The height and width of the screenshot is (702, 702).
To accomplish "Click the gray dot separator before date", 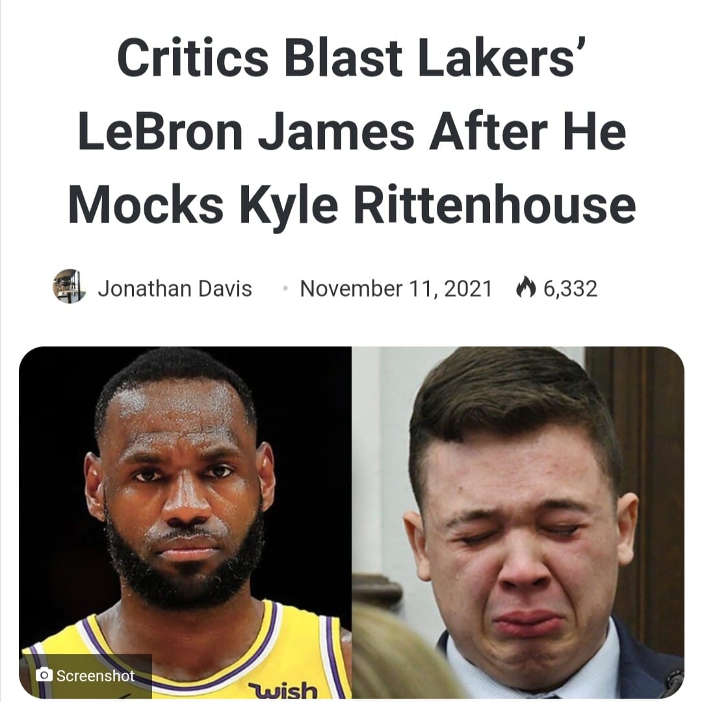I will (285, 288).
